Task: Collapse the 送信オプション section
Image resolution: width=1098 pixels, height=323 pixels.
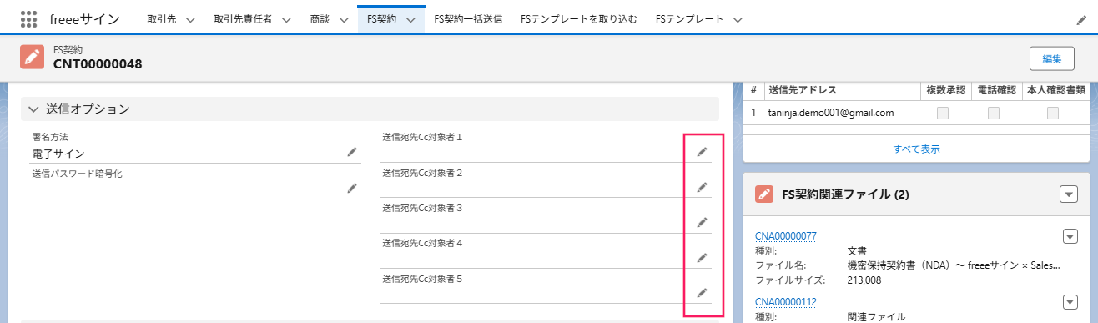Action: tap(33, 109)
